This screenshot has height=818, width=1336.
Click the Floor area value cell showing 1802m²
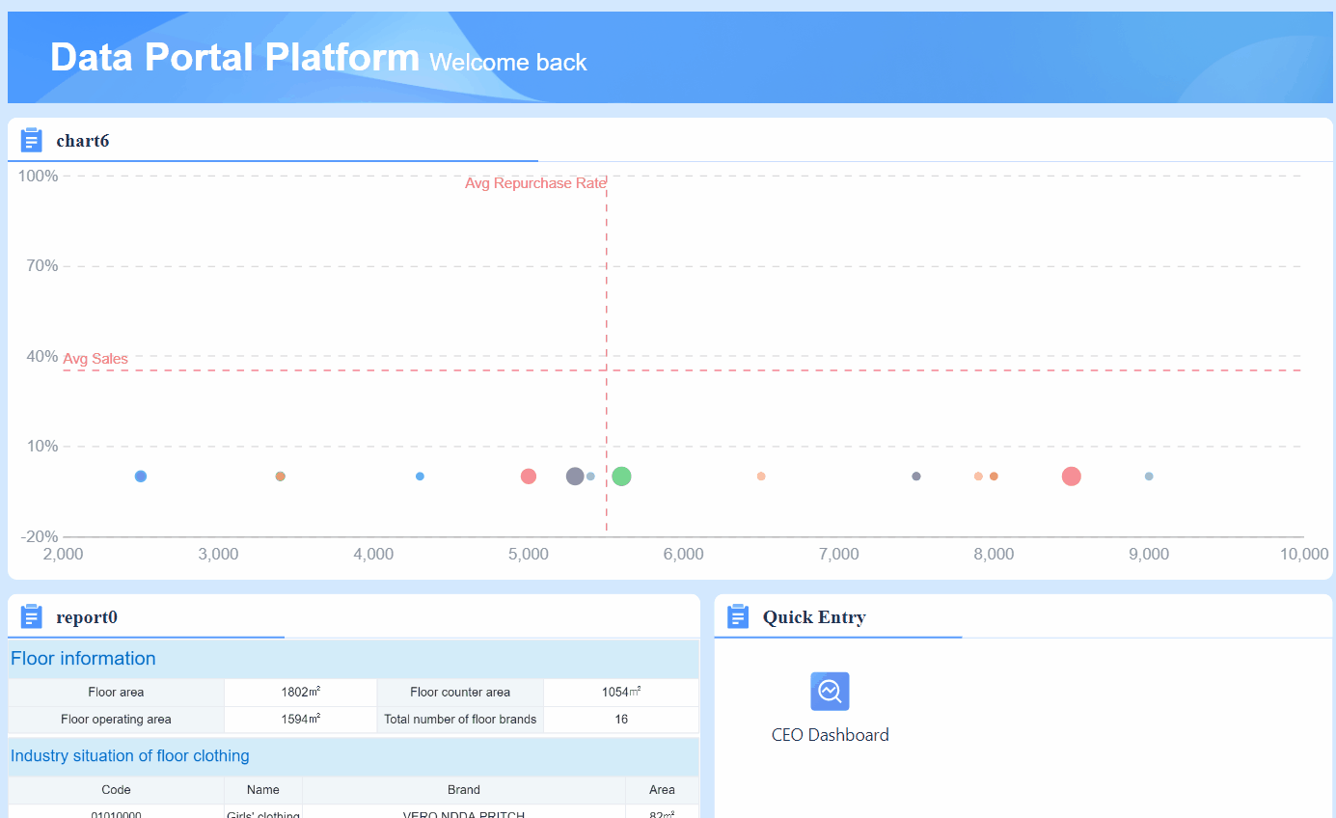click(x=300, y=692)
